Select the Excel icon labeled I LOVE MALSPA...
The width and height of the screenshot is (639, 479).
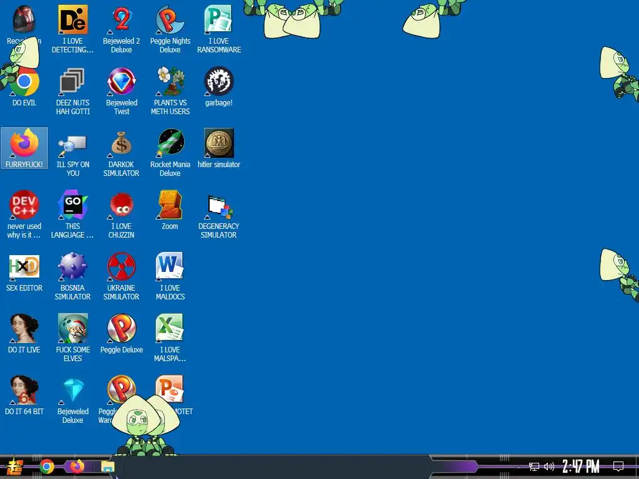tap(170, 328)
